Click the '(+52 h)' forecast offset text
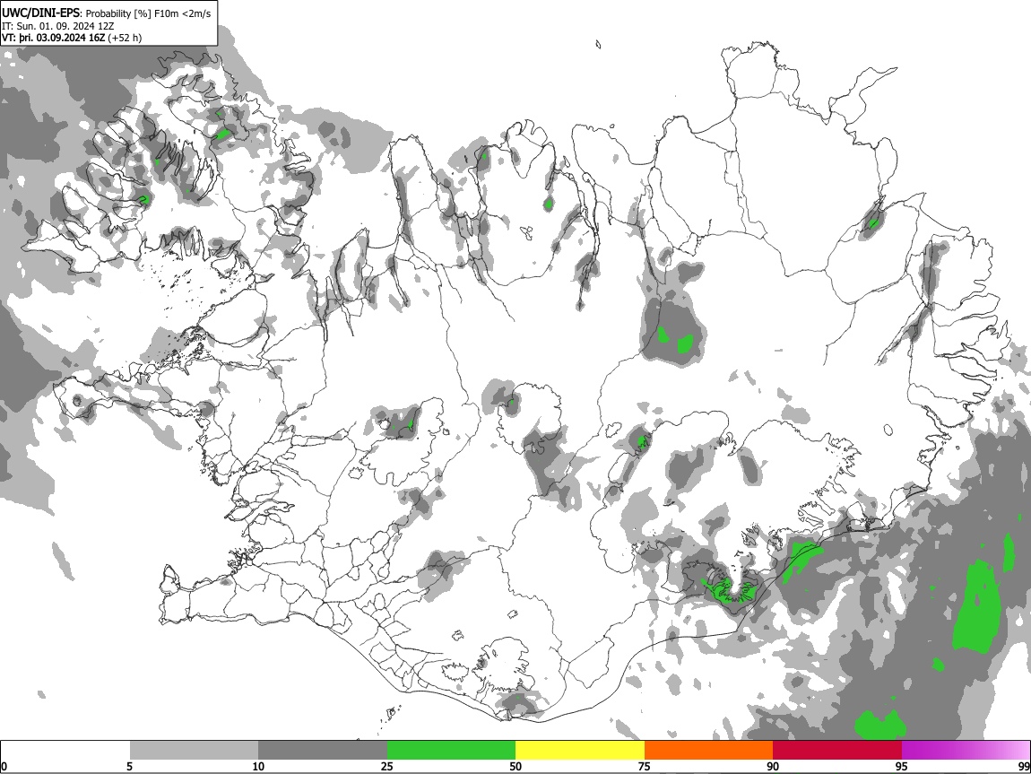Screen dimensions: 1031x774 (x=125, y=38)
